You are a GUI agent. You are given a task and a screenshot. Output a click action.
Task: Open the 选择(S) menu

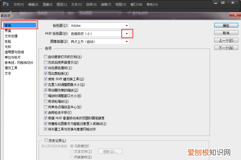tap(91, 4)
